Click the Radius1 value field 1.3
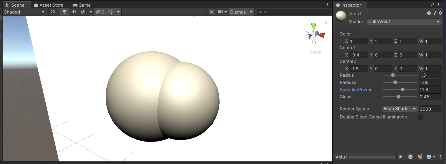 click(430, 75)
